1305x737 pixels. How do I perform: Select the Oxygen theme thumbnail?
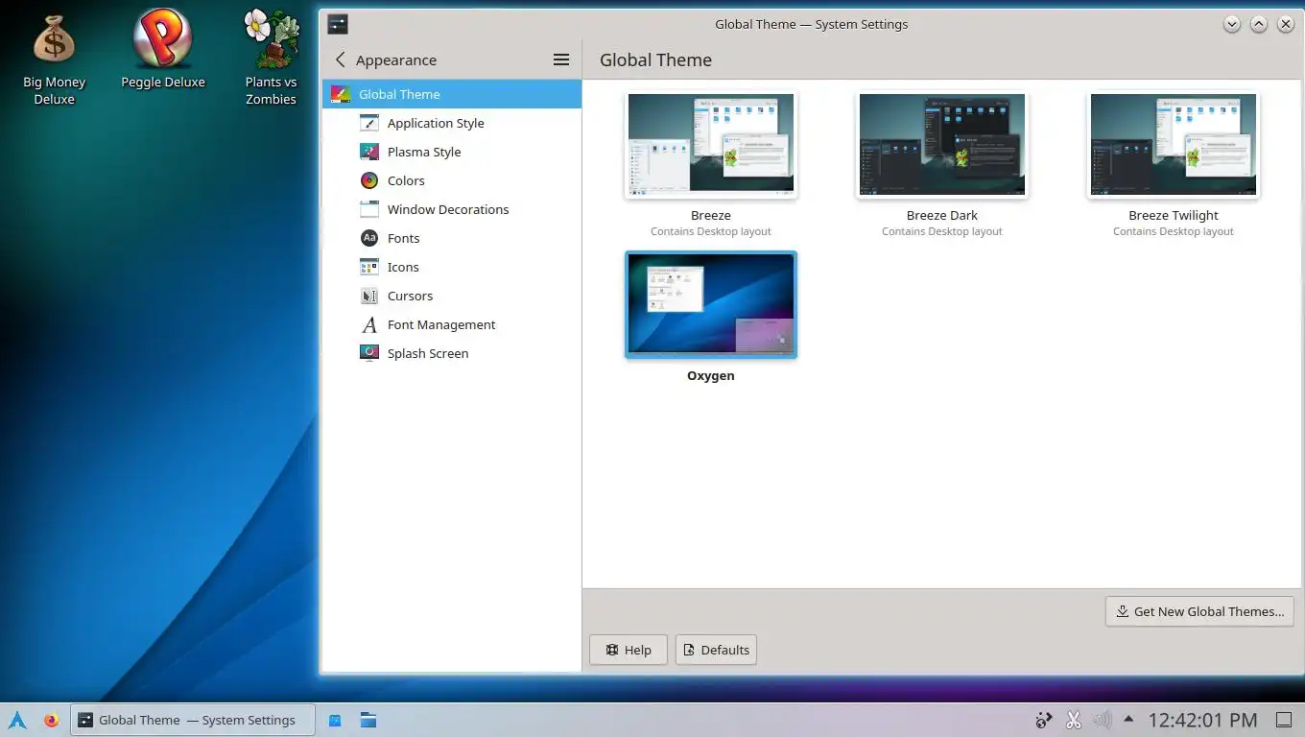(711, 304)
